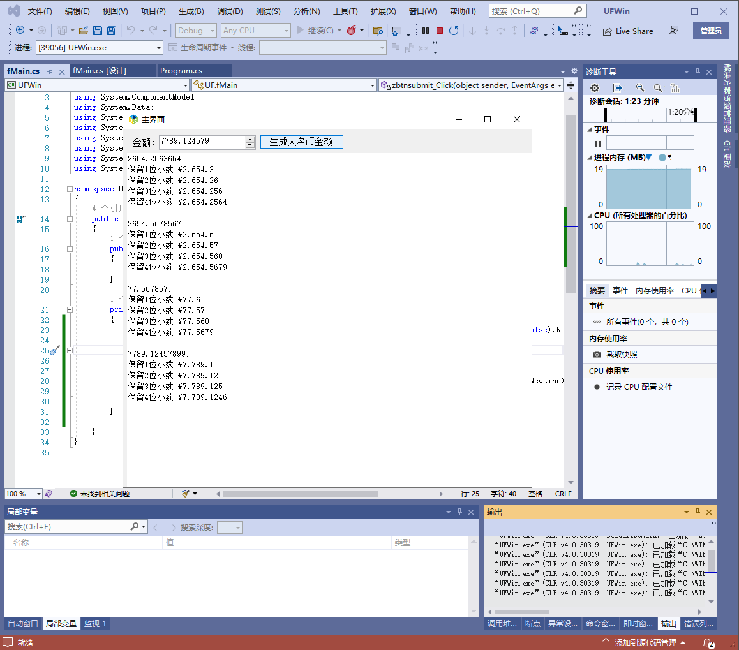Click the editor horizontal scrollbar

coord(301,494)
